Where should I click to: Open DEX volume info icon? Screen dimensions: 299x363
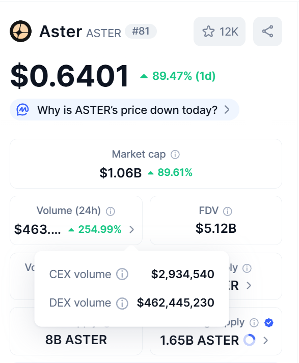coord(122,303)
